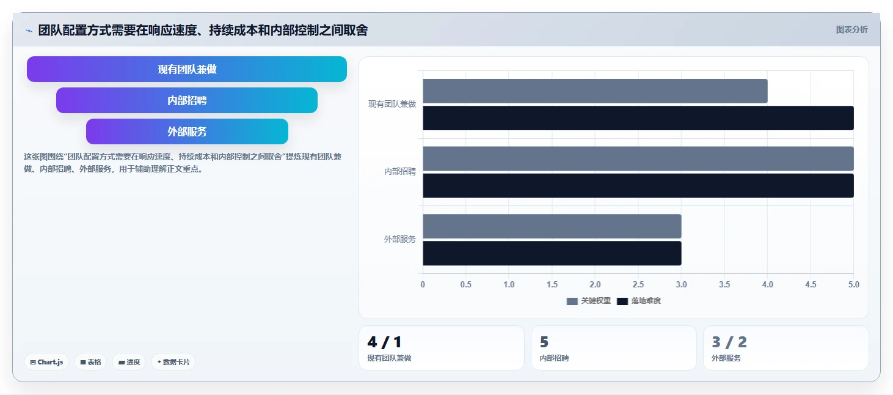Select the 内部招聘 funnel bar
Viewport: 893px width, 395px height.
(187, 100)
